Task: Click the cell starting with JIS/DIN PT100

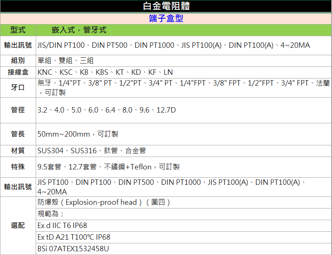Action: click(x=173, y=45)
